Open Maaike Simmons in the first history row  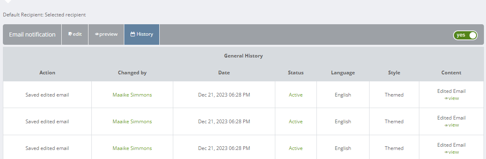tap(133, 94)
